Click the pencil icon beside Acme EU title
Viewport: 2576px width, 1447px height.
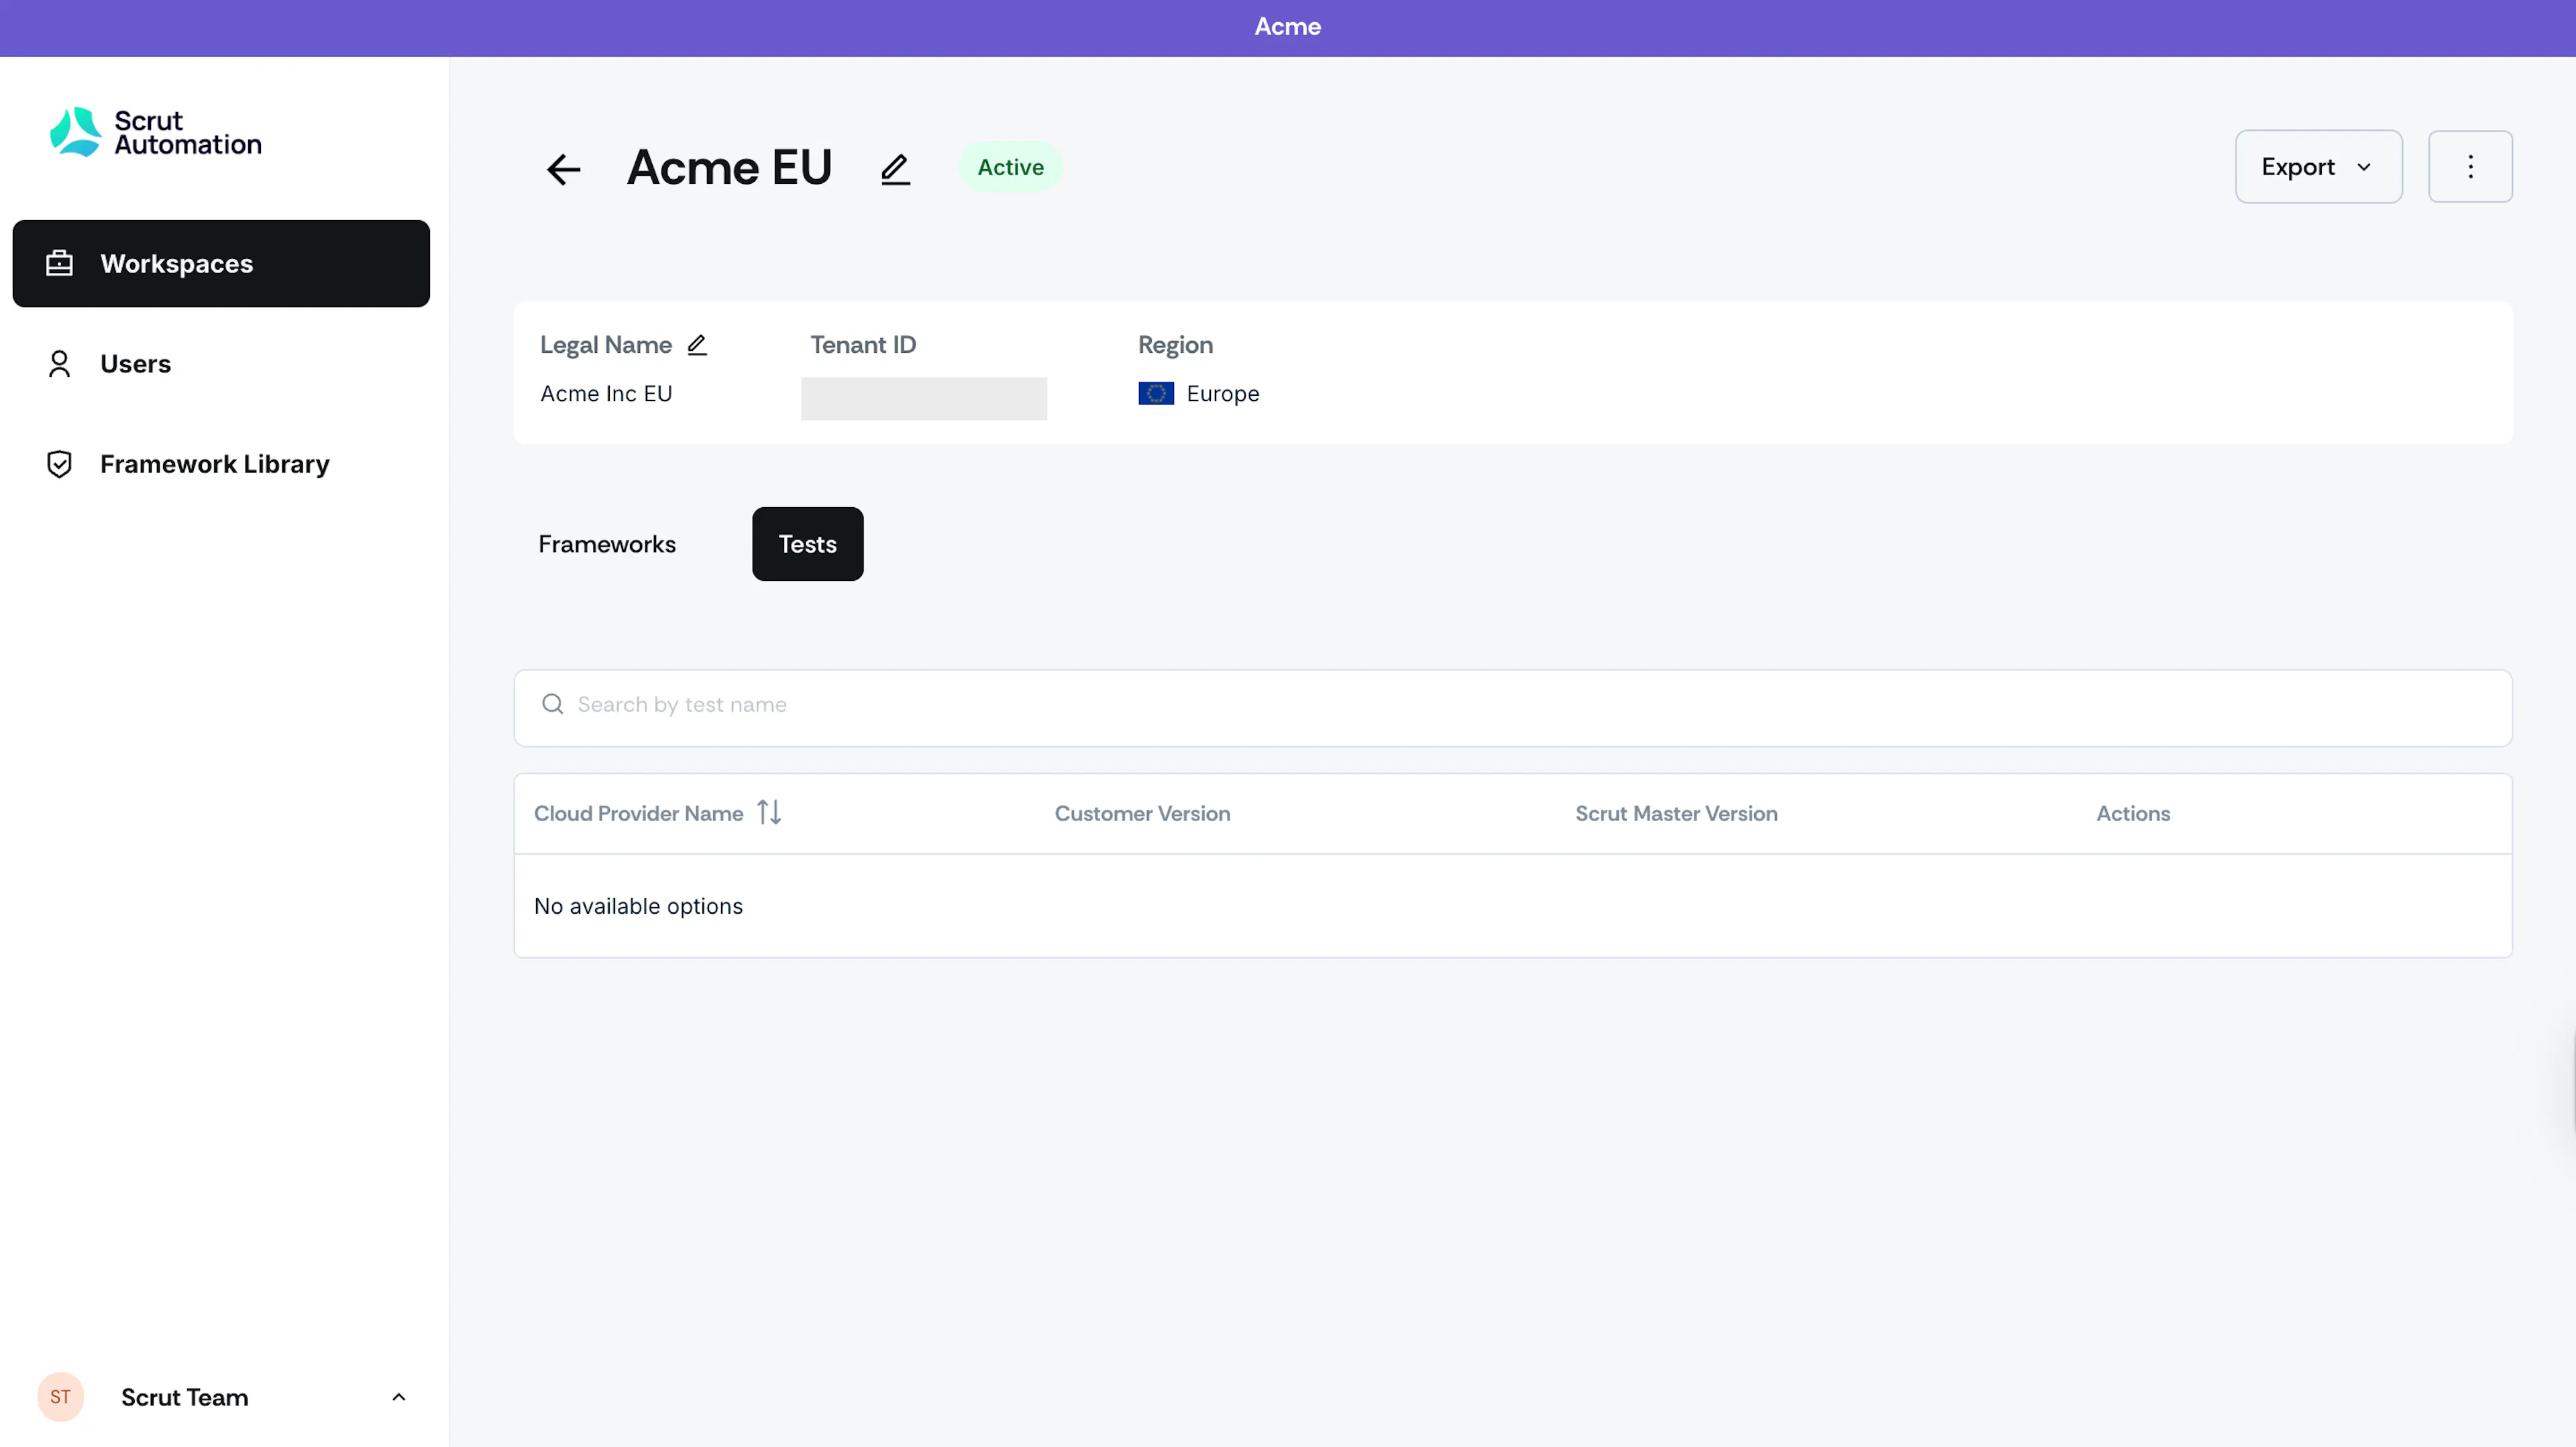[895, 169]
